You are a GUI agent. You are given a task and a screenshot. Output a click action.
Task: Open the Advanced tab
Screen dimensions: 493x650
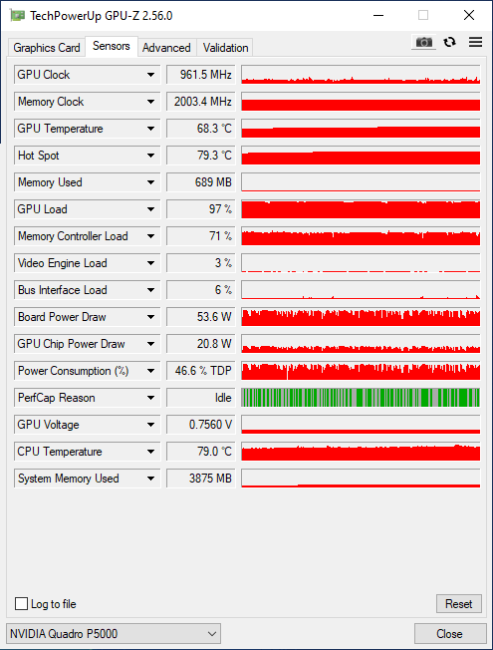[x=166, y=48]
